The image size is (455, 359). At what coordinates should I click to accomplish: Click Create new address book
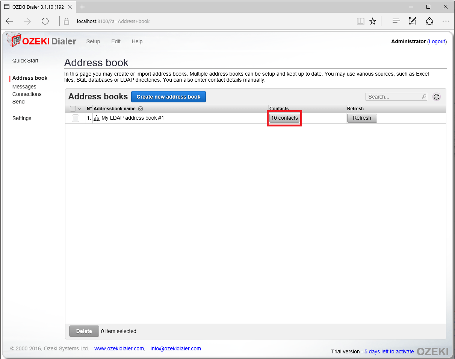coord(168,97)
